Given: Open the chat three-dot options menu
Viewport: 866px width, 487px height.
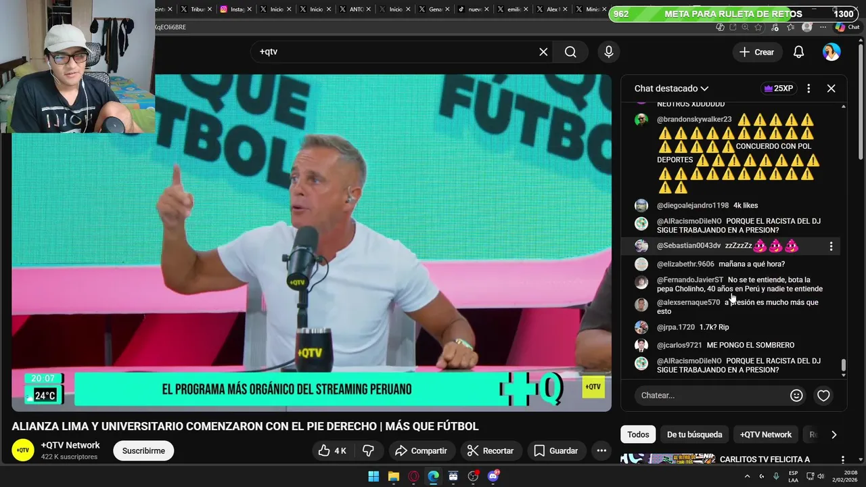Looking at the screenshot, I should [808, 89].
